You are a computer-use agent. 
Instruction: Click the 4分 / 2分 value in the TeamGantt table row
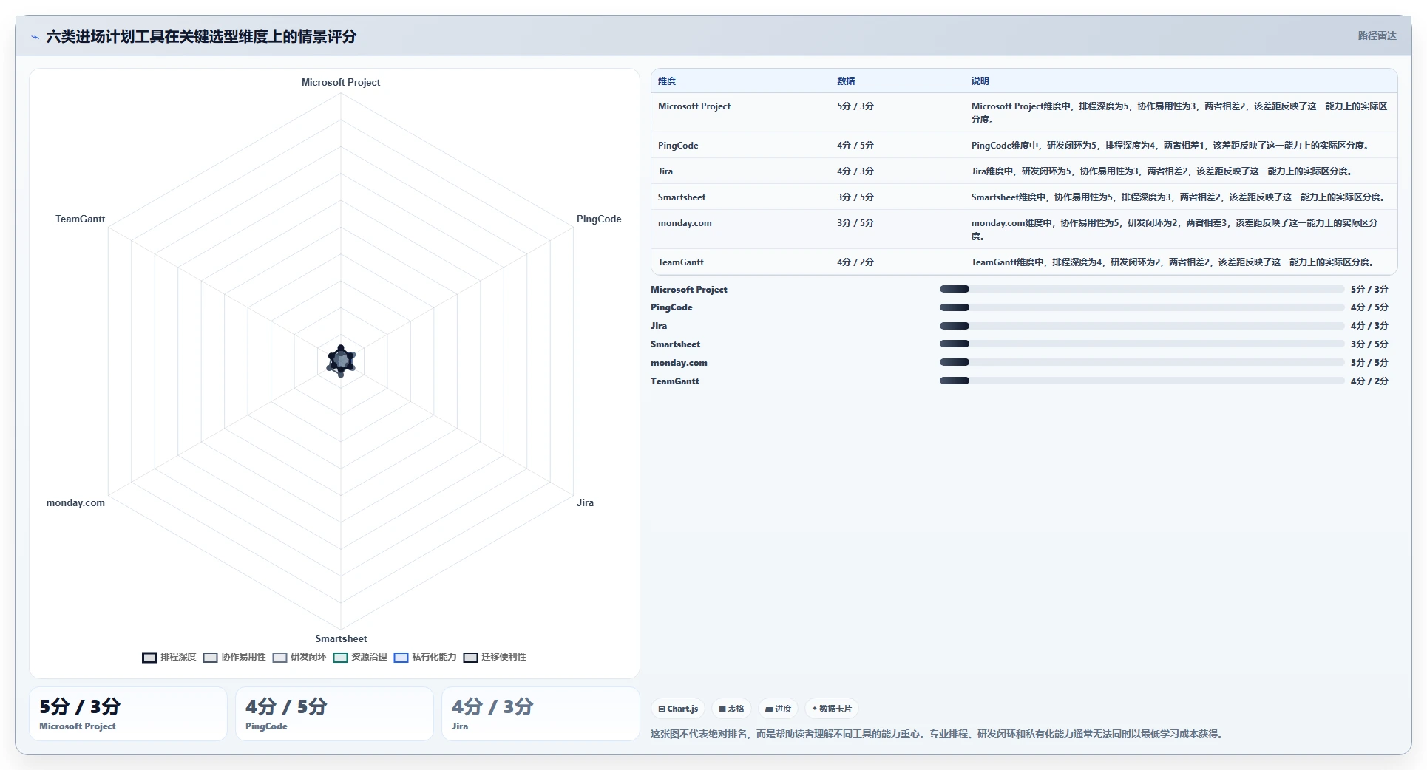pyautogui.click(x=855, y=262)
